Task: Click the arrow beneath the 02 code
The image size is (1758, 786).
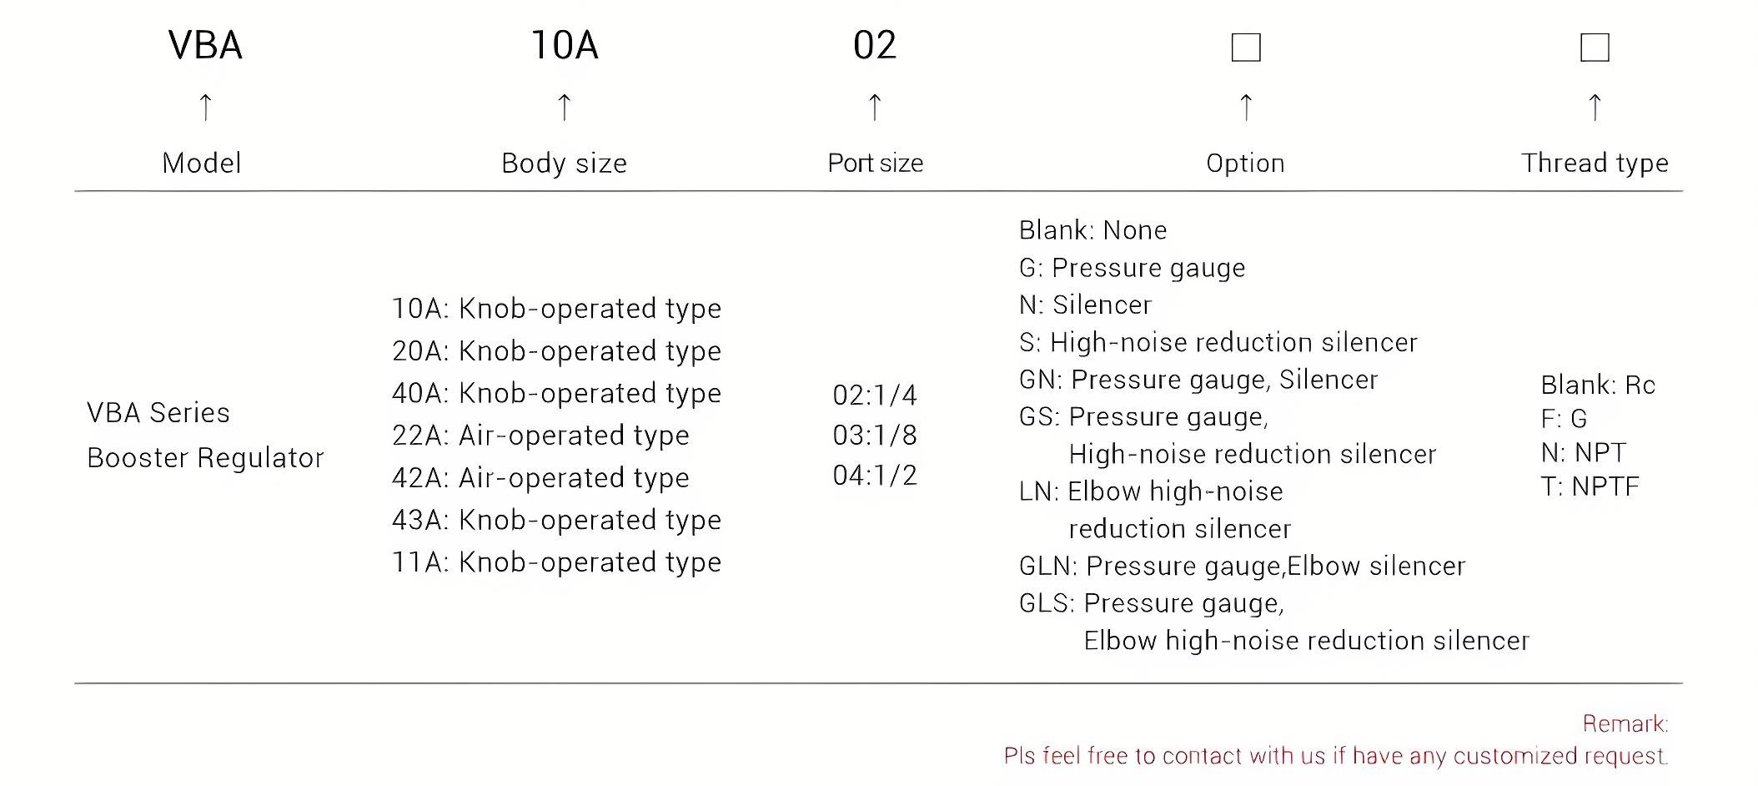Action: (x=874, y=107)
